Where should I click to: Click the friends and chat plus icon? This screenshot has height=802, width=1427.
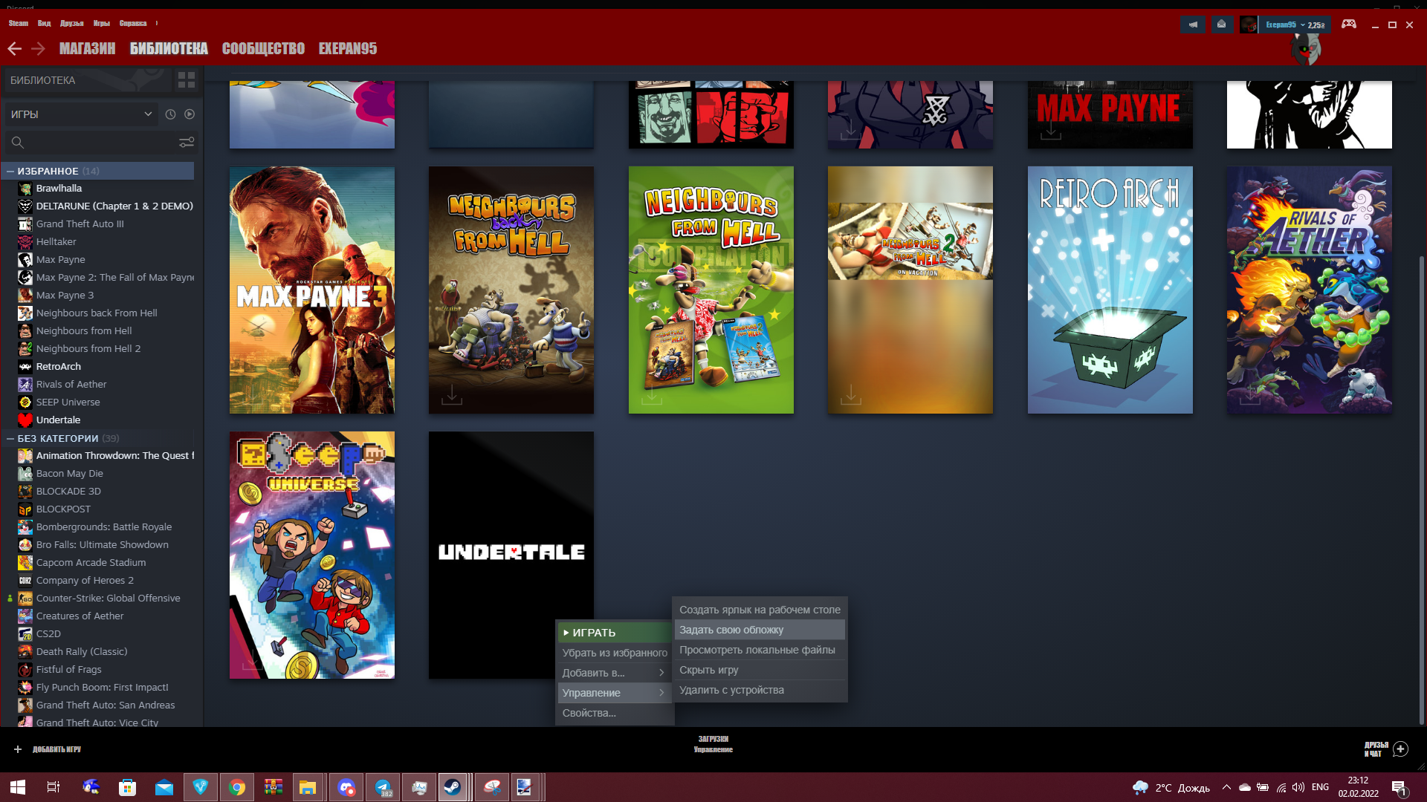1400,749
